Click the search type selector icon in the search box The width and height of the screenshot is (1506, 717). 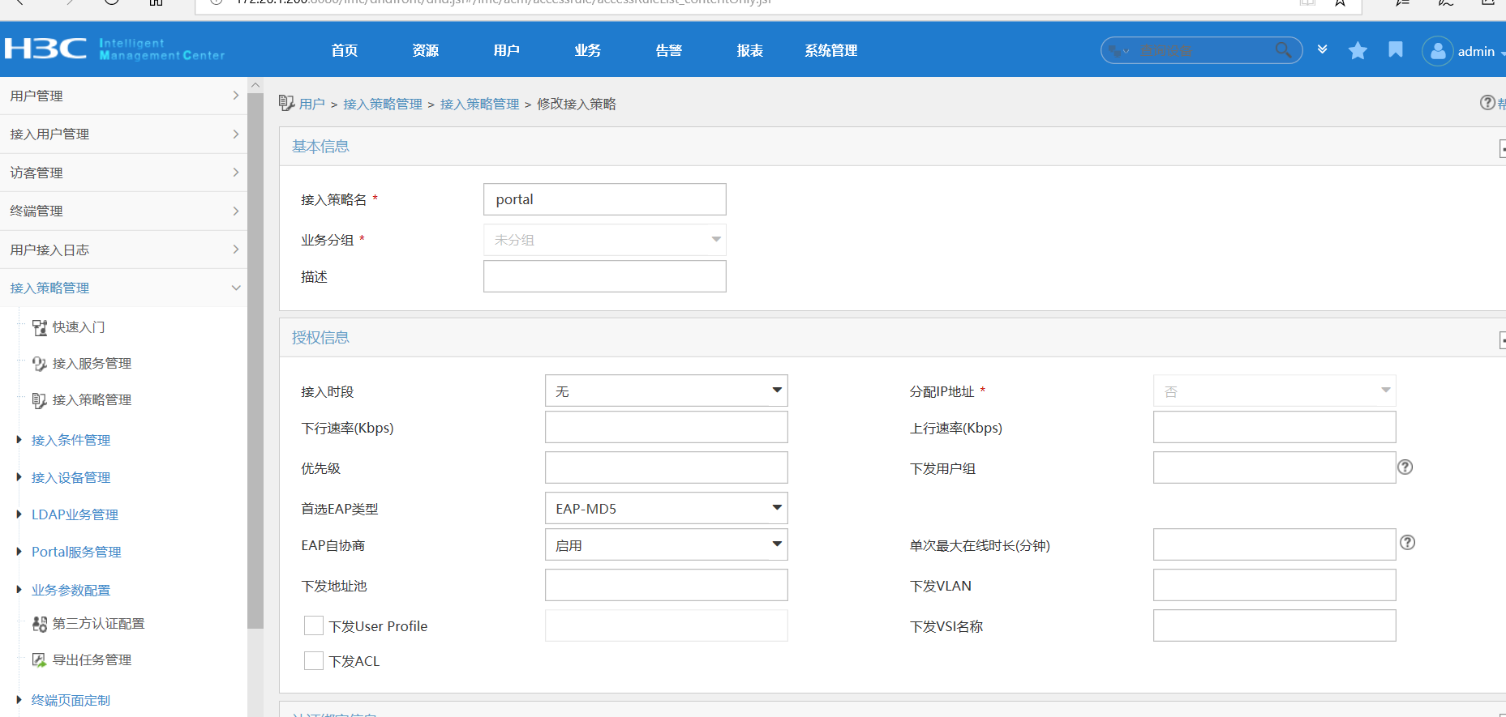pos(1119,51)
